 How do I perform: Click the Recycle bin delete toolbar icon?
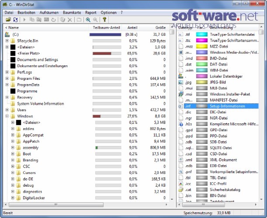point(62,20)
